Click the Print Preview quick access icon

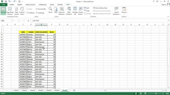pyautogui.click(x=19, y=1)
